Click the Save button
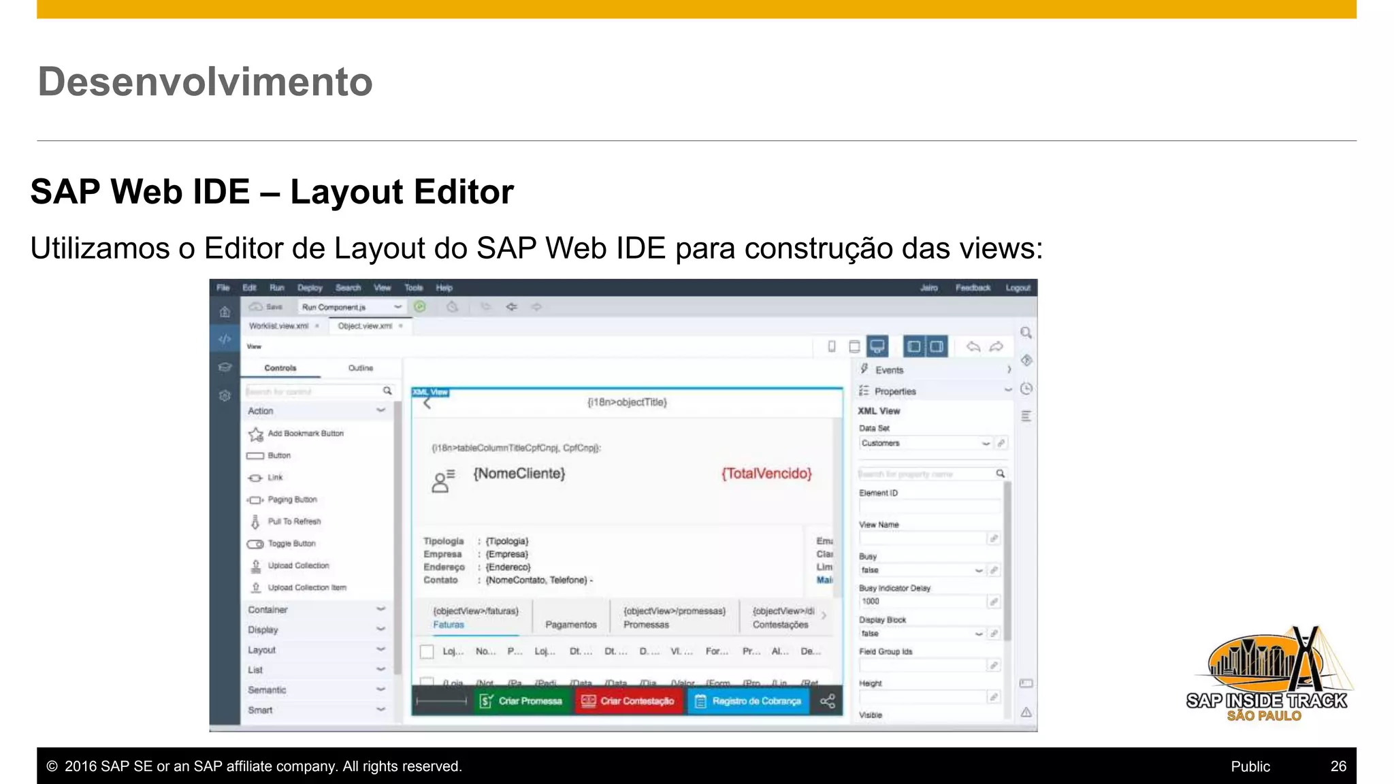The width and height of the screenshot is (1394, 784). (266, 307)
